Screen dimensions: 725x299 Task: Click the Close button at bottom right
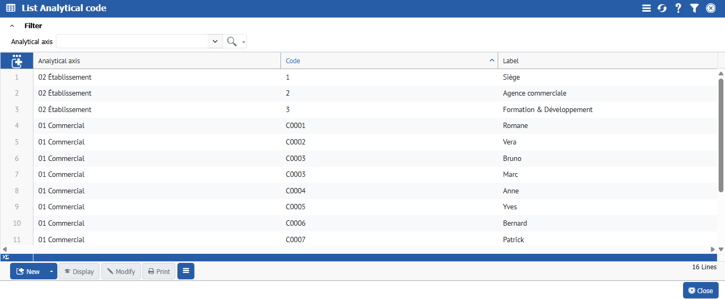[x=700, y=291]
